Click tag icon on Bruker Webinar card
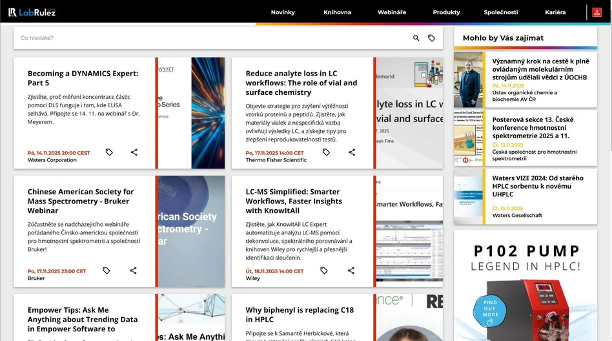This screenshot has width=612, height=341. coord(106,271)
